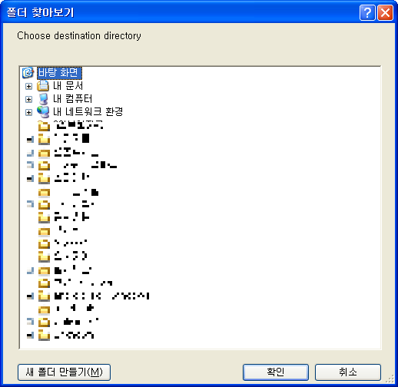Cancel with the 취소 button
The image size is (398, 387).
pos(348,372)
